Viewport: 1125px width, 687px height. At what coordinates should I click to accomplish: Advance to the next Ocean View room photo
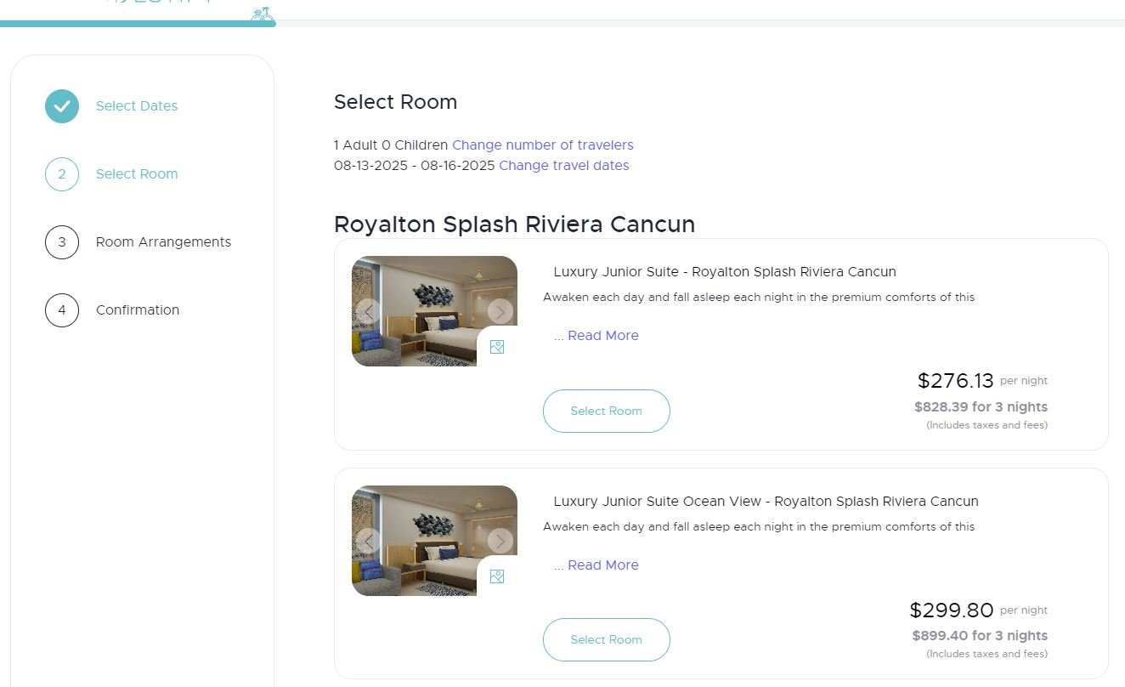click(501, 541)
